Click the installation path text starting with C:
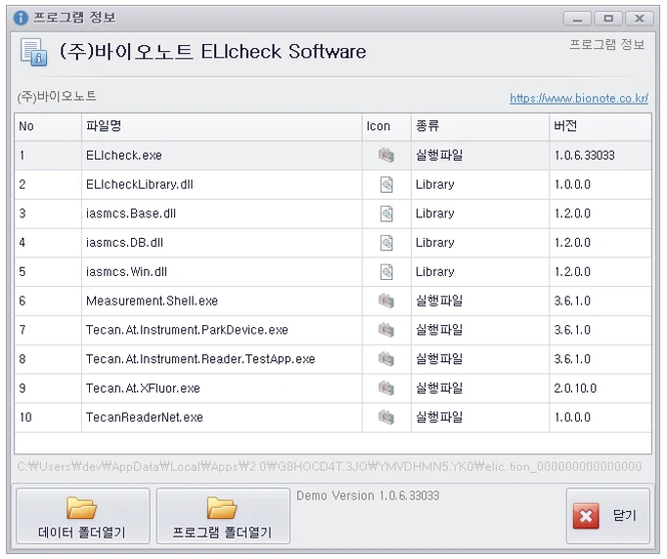The height and width of the screenshot is (559, 667). coord(330,467)
